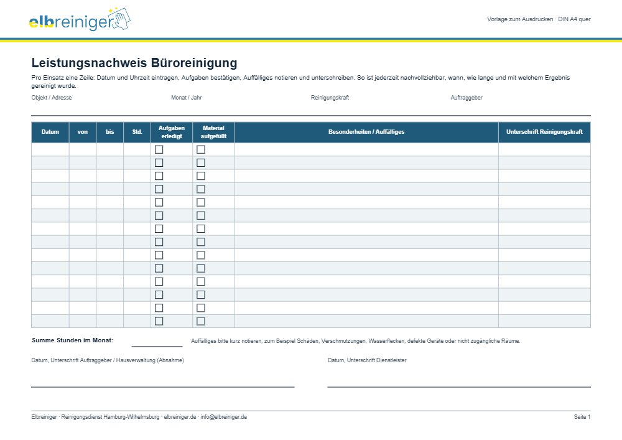Check Aufgaben erledigt box in third table row
This screenshot has height=440, width=622.
[x=159, y=176]
